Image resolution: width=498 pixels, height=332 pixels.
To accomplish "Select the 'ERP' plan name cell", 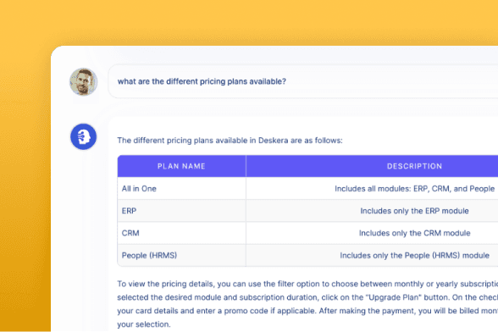I will (181, 211).
